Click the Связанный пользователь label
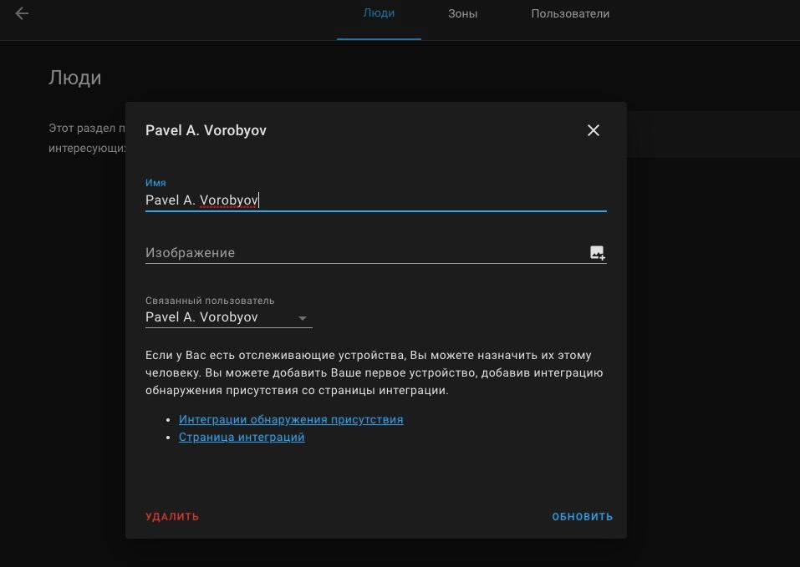This screenshot has width=800, height=567. (x=210, y=300)
